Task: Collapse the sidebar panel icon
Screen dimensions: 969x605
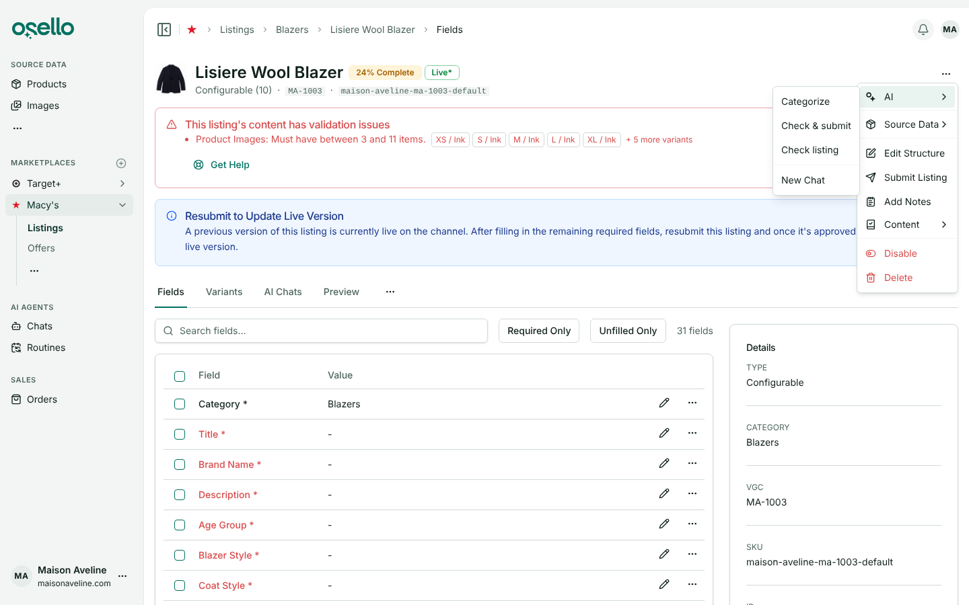Action: 164,30
